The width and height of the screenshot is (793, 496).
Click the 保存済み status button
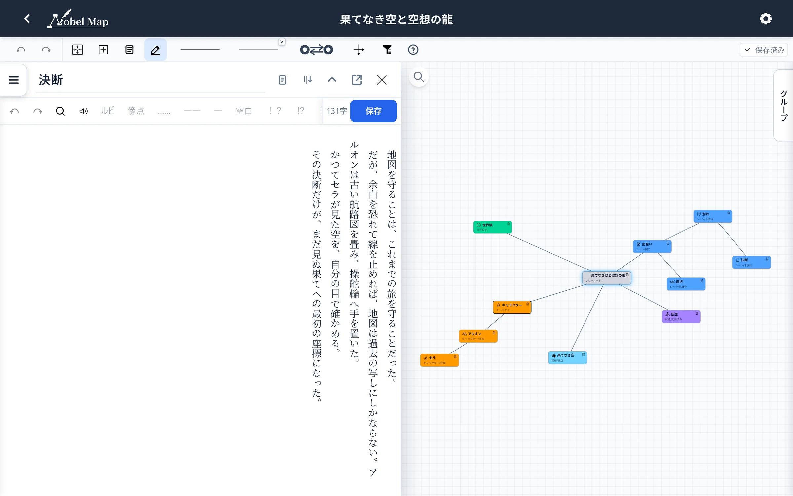(764, 50)
